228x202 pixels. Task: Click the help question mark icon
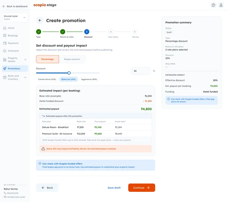pos(213,5)
